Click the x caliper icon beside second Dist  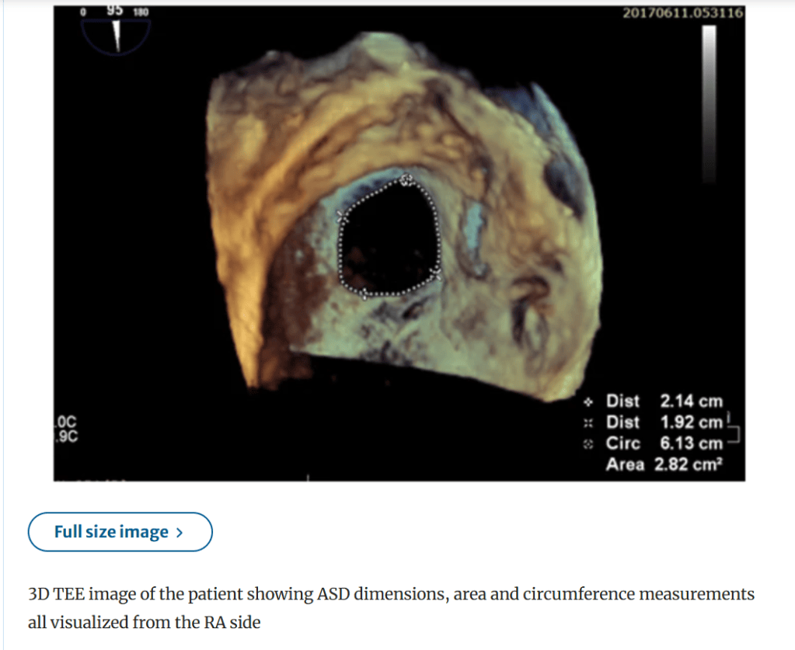pos(588,423)
